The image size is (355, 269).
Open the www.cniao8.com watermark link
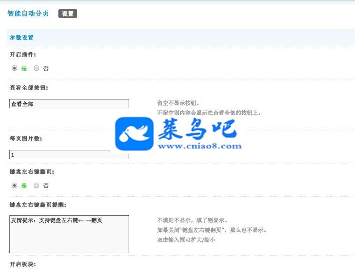pos(200,146)
